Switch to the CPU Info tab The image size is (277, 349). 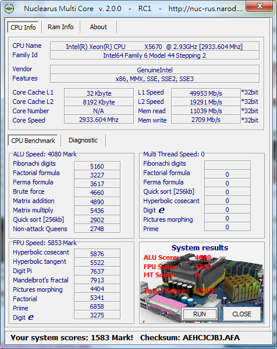23,27
